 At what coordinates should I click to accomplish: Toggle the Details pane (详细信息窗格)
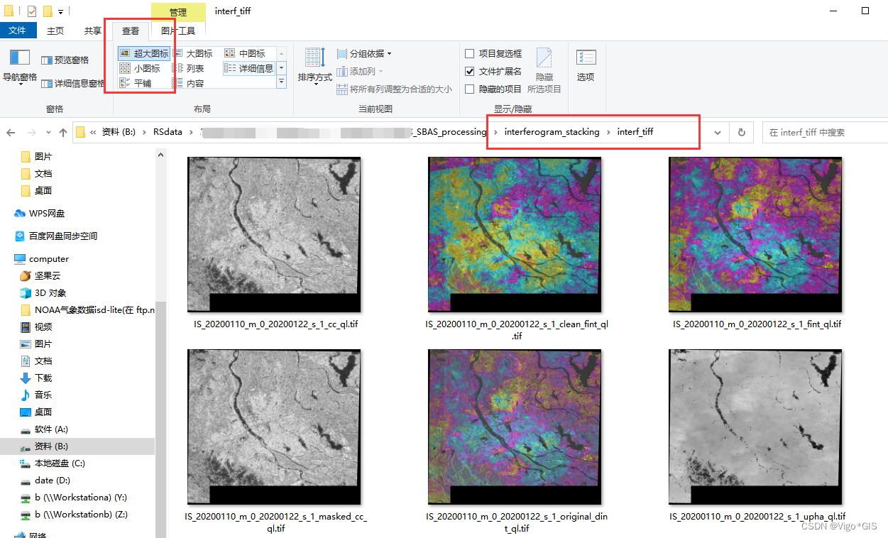[x=72, y=83]
